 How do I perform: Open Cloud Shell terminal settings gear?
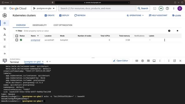coord(143,61)
